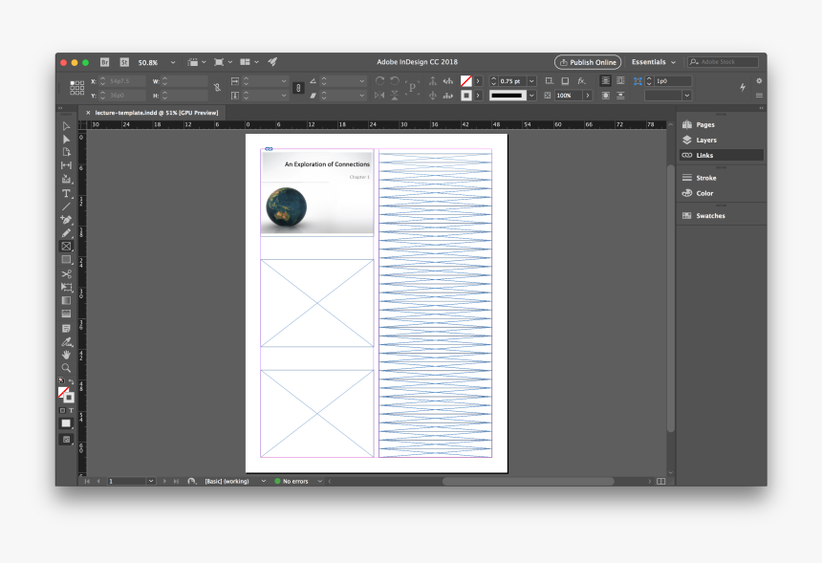Toggle Normal screen mode button in toolbox
822x563 pixels.
66,423
